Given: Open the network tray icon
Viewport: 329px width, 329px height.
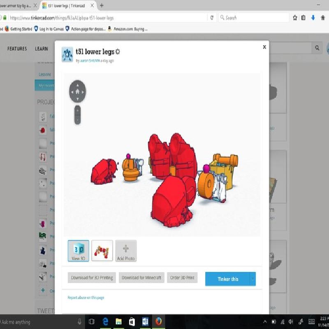Looking at the screenshot, I should coord(283,322).
